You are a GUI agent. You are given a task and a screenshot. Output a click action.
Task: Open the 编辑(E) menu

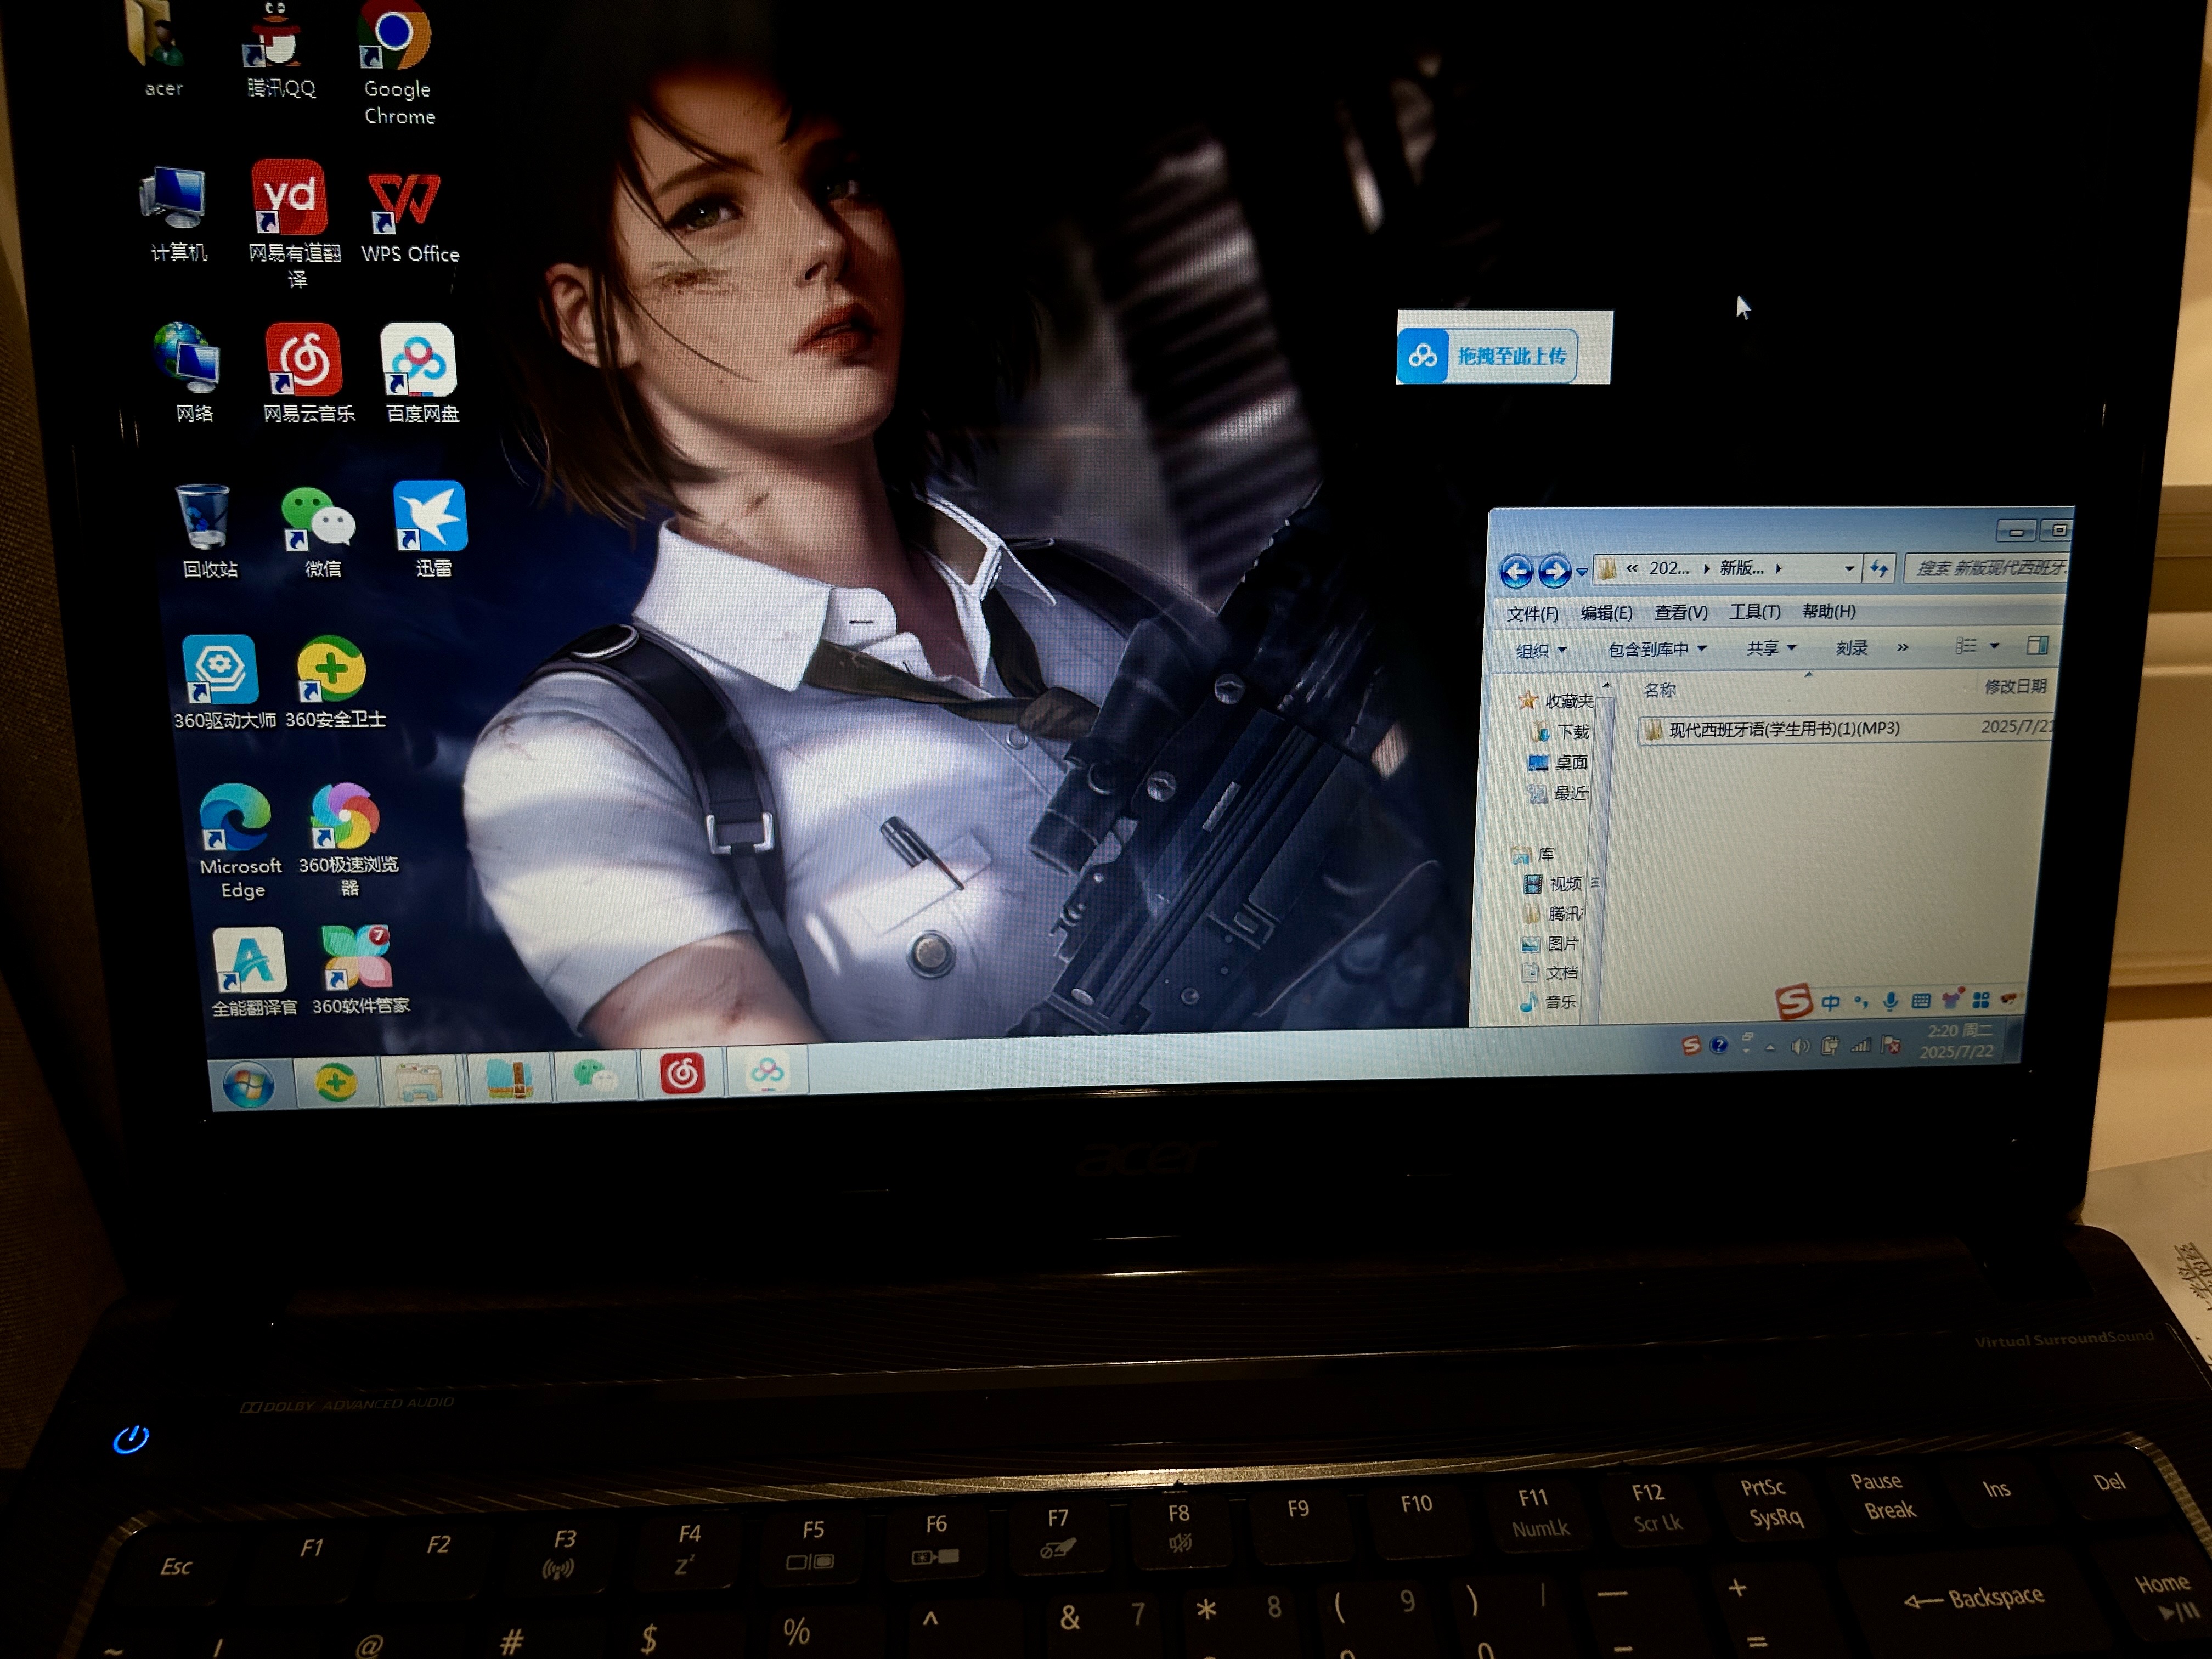(1606, 612)
